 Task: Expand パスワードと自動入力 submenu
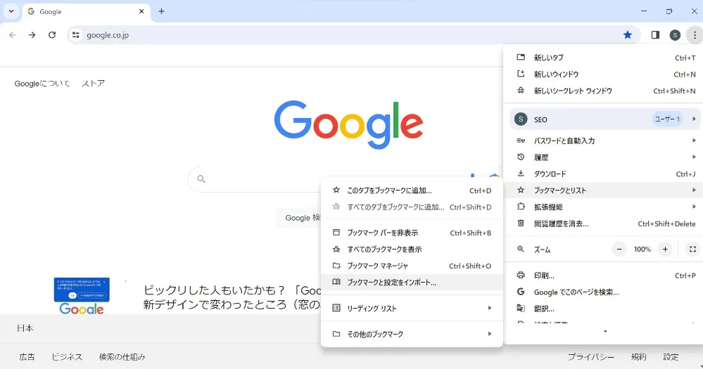click(603, 141)
